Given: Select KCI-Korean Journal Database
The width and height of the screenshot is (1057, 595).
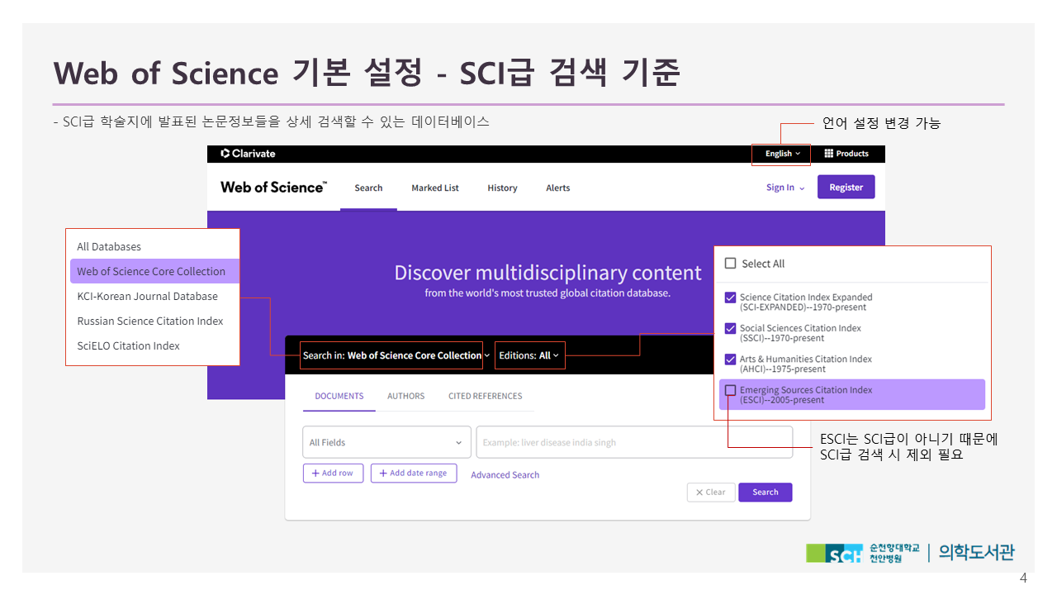Looking at the screenshot, I should click(x=148, y=296).
